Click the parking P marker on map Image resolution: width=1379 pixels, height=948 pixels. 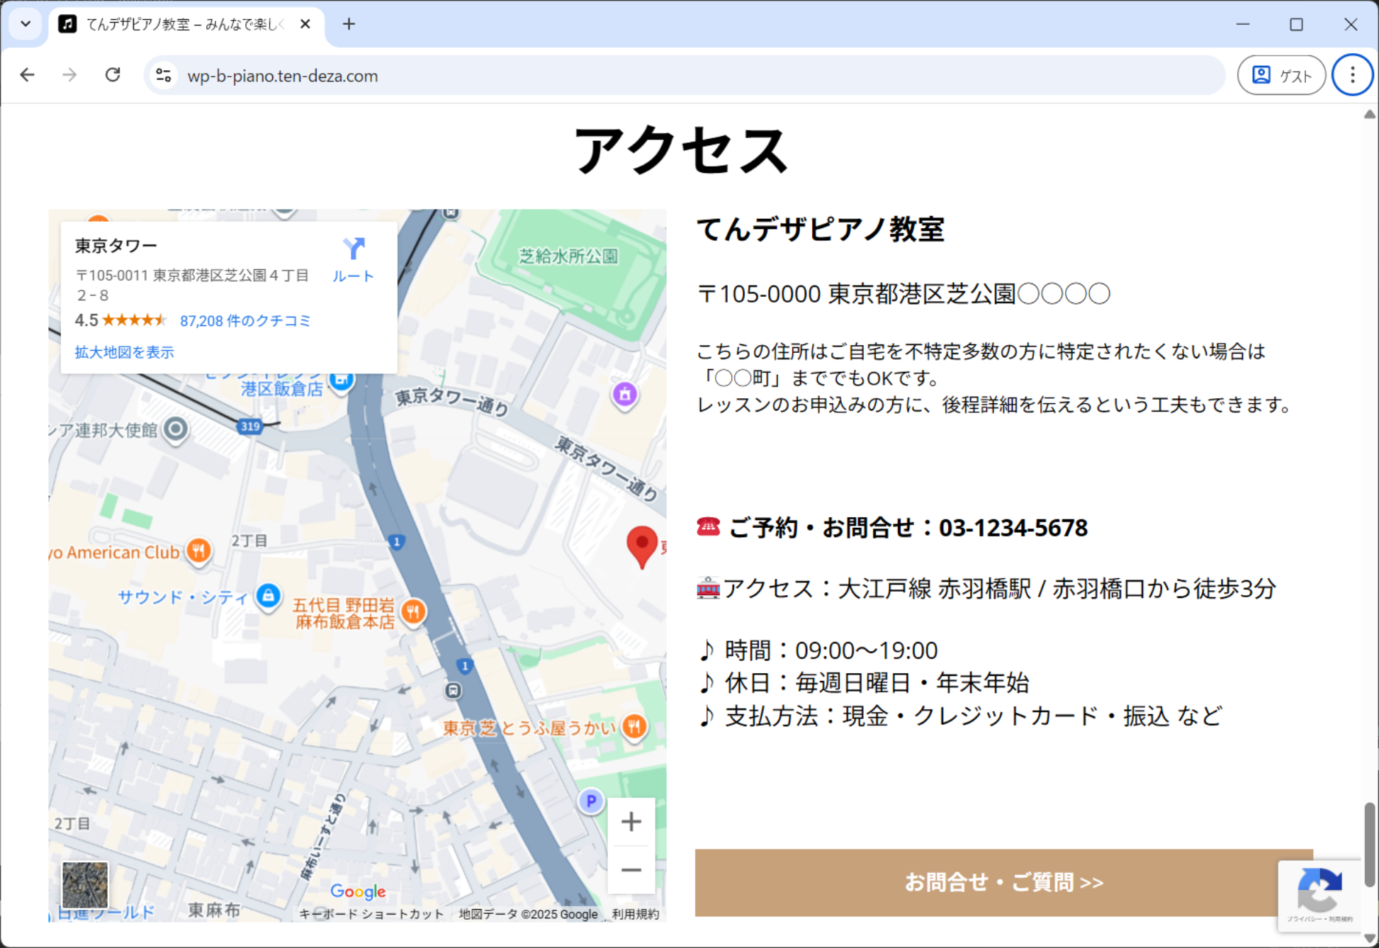coord(590,801)
